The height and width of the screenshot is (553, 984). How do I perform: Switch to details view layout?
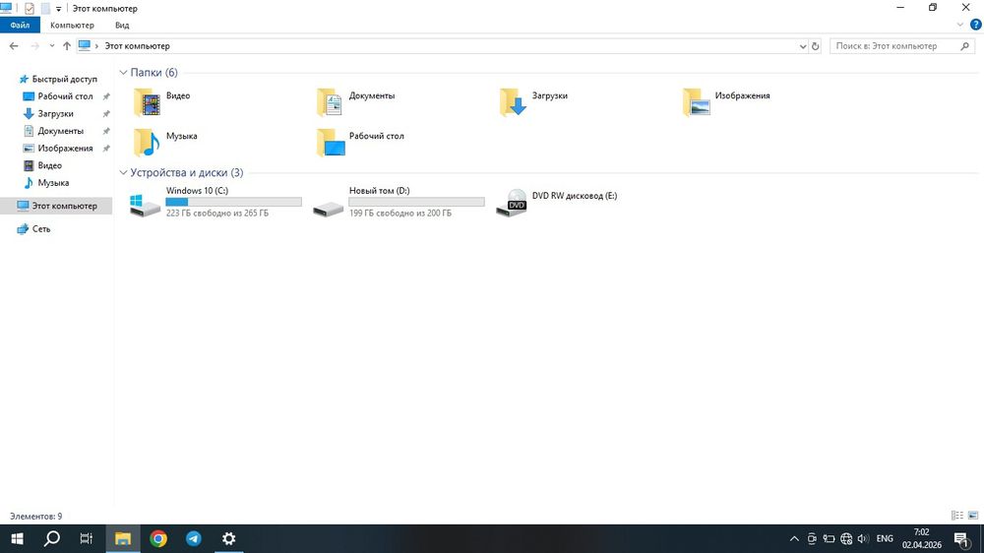[957, 516]
